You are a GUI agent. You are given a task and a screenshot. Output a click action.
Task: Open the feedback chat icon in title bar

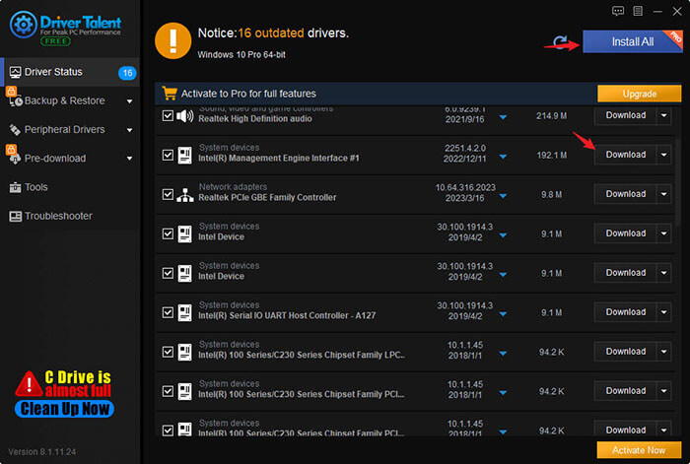click(x=618, y=11)
